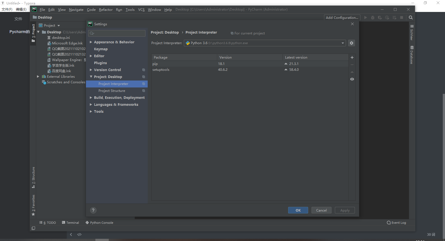Screen dimensions: 445x241
Task: Click the minus icon to uninstall package
Action: (x=352, y=65)
